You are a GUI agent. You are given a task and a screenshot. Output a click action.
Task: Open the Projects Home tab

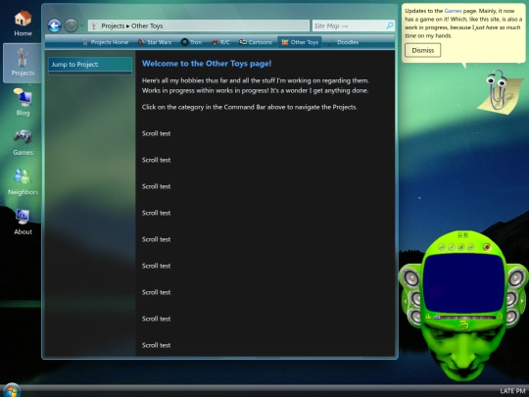pos(105,42)
